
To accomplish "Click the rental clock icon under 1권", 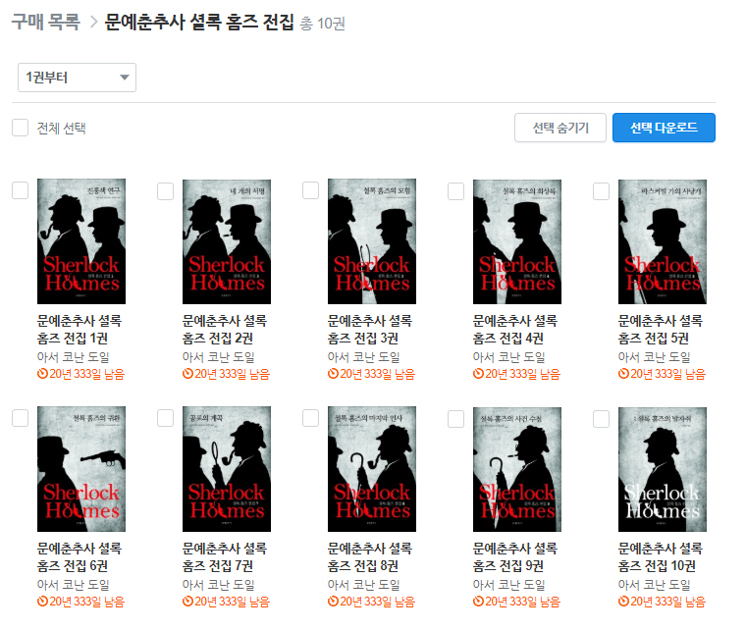I will click(42, 374).
